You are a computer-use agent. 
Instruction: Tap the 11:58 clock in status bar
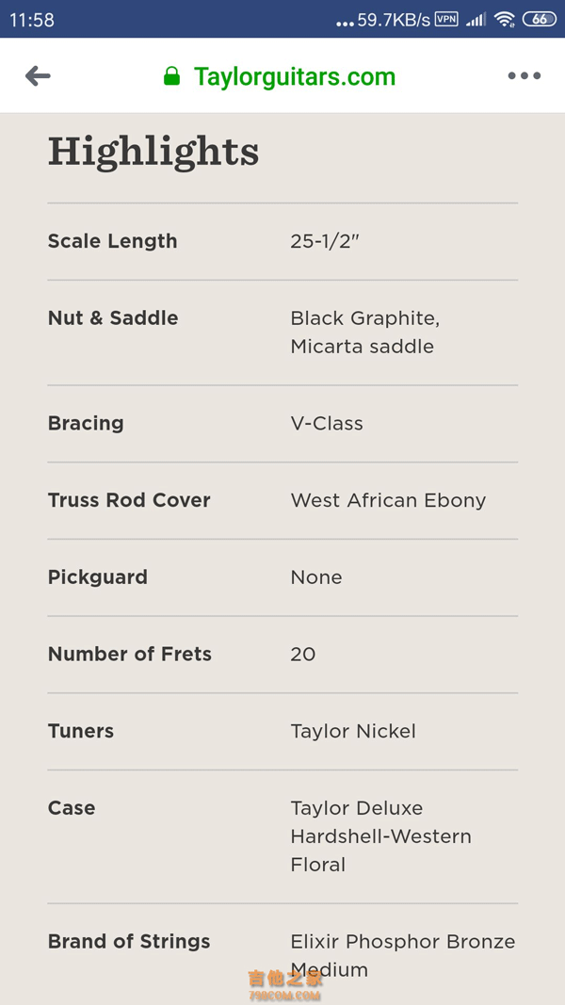tap(32, 20)
